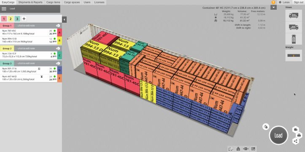The width and height of the screenshot is (305, 152).
Task: Click the manual box placement icon near Load
Action: click(265, 127)
